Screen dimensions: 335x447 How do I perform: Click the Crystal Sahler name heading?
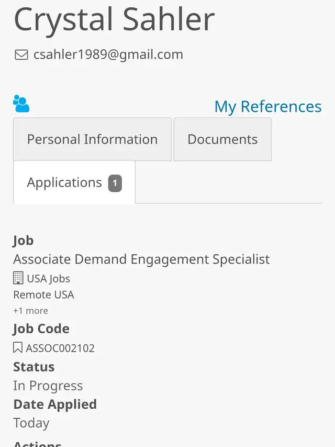coord(114,19)
